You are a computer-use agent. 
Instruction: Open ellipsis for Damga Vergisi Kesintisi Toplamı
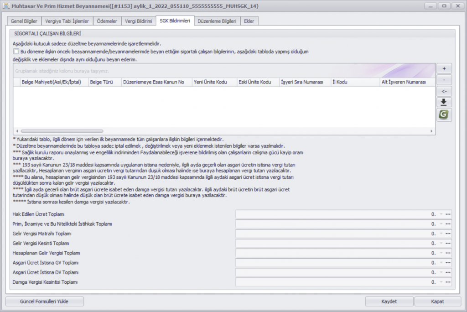[448, 282]
